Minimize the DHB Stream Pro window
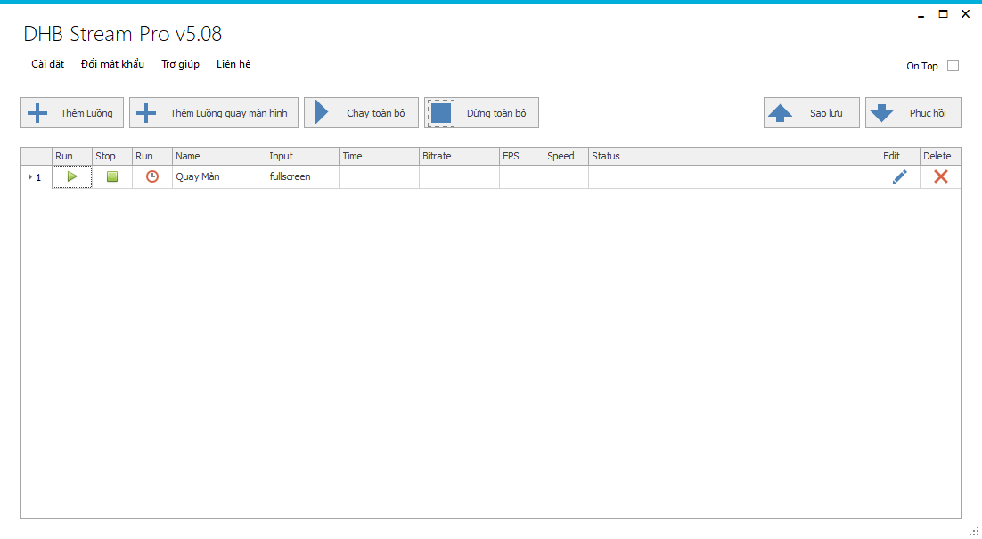The height and width of the screenshot is (539, 982). pyautogui.click(x=921, y=14)
